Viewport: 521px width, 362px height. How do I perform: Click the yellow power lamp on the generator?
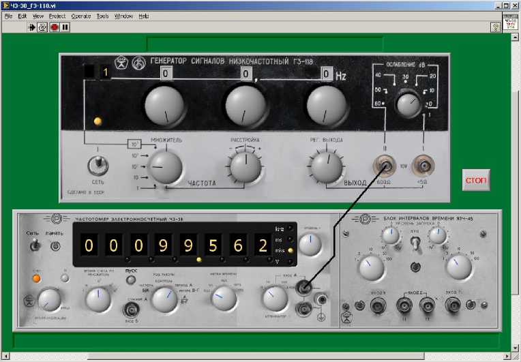98,121
